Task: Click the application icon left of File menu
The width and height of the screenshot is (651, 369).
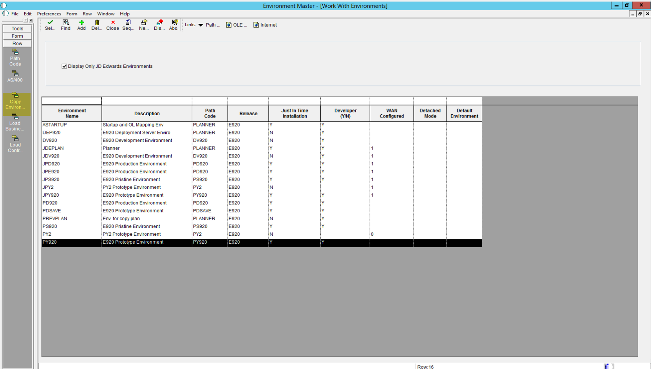Action: 5,13
